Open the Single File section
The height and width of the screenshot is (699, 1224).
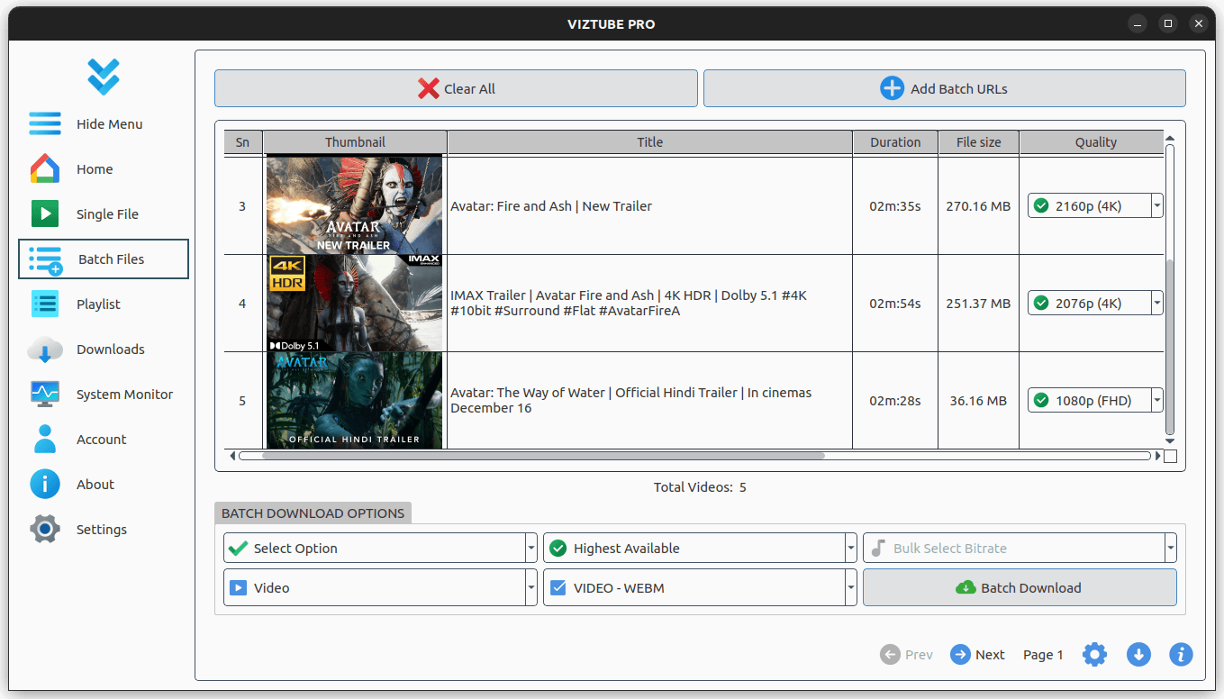point(104,214)
